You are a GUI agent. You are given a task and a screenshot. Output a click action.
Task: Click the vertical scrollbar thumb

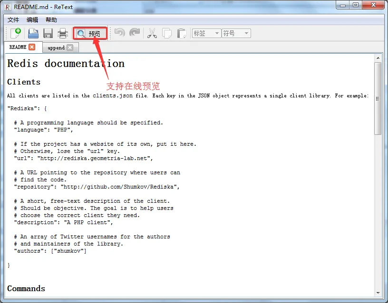point(378,98)
